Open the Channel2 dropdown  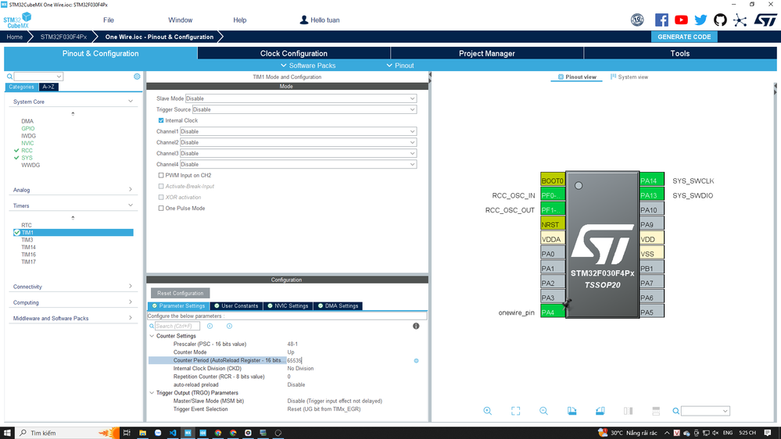coord(298,142)
